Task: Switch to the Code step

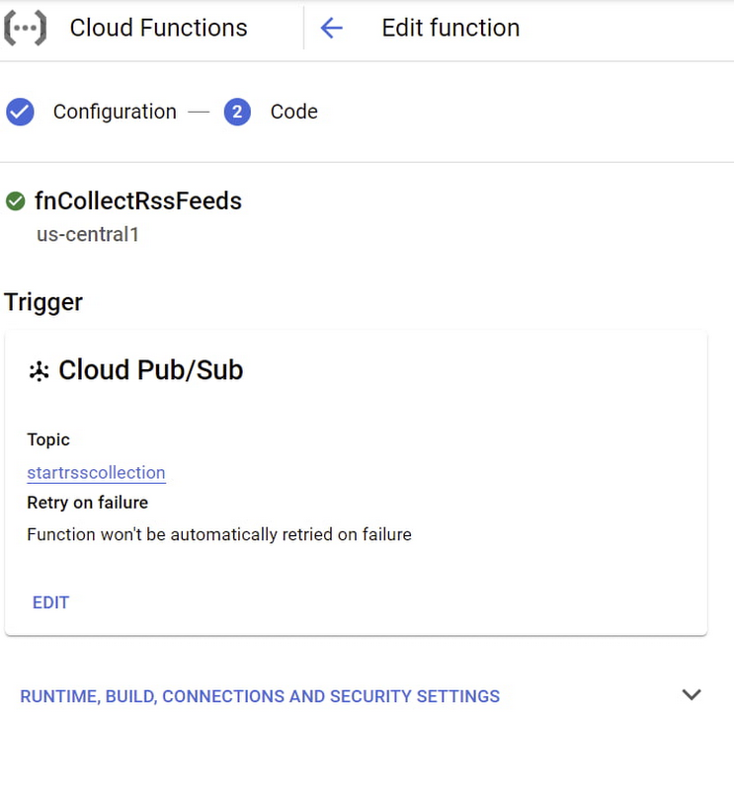Action: pyautogui.click(x=294, y=112)
